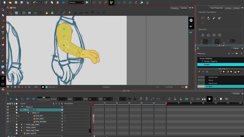Toggle the grid icon in camera toolbar
Screen dimensions: 244x137
[x=24, y=13]
